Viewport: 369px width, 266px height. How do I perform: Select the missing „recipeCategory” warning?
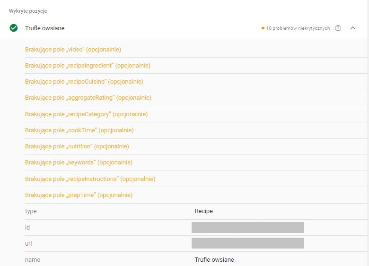86,114
